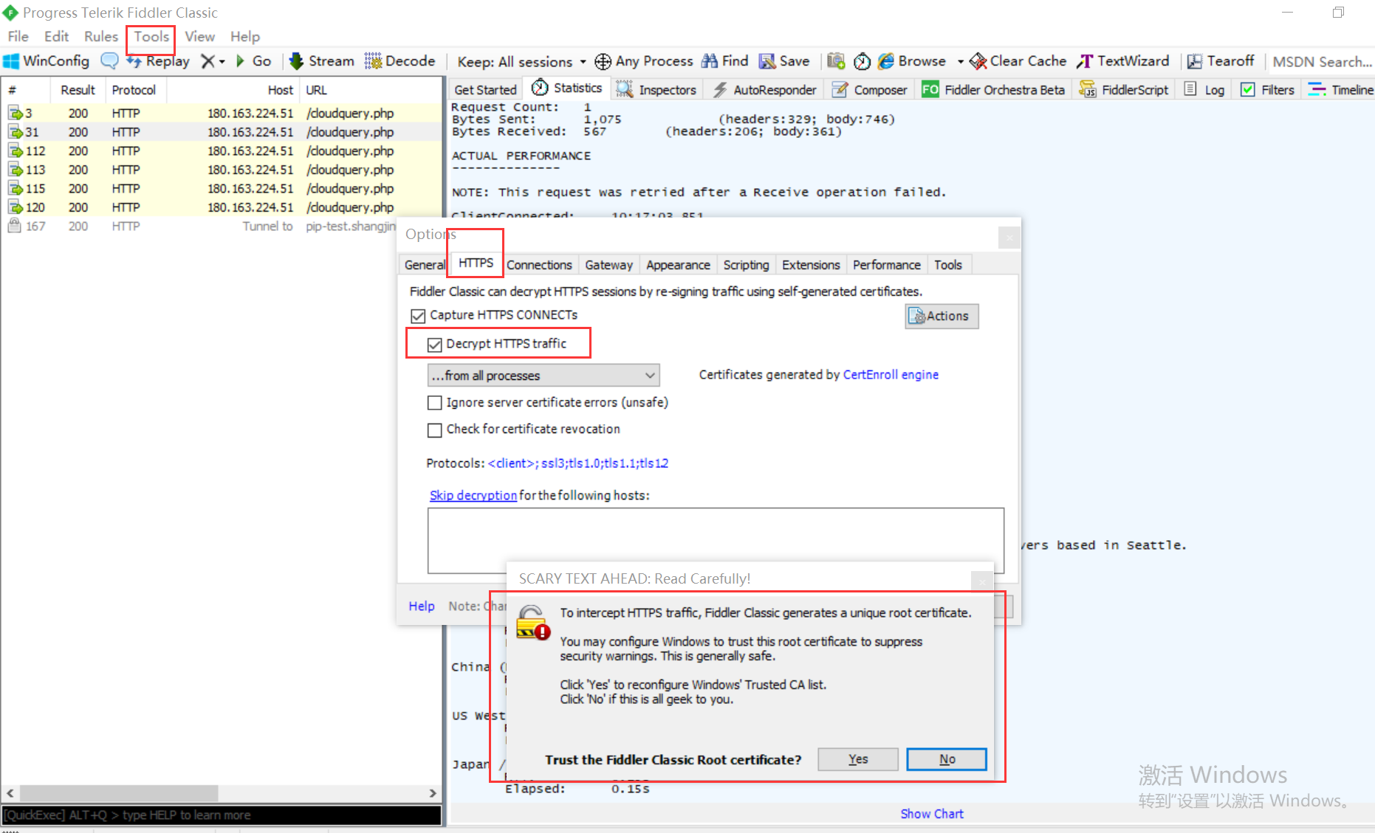Click Yes to trust root certificate
Image resolution: width=1375 pixels, height=833 pixels.
coord(858,759)
